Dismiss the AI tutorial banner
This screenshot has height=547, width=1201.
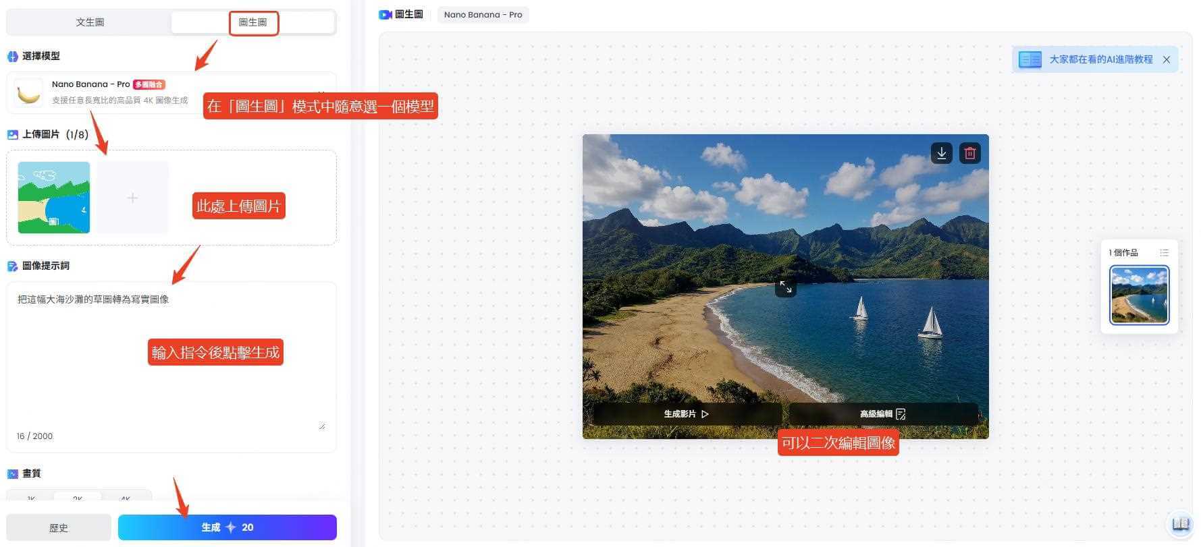[1166, 59]
